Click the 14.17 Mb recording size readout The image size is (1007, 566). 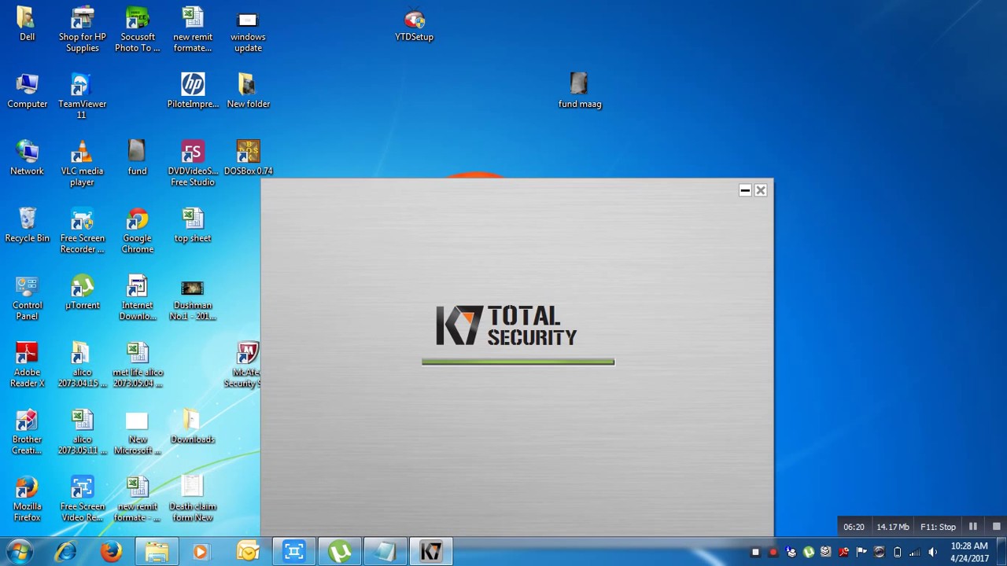892,527
